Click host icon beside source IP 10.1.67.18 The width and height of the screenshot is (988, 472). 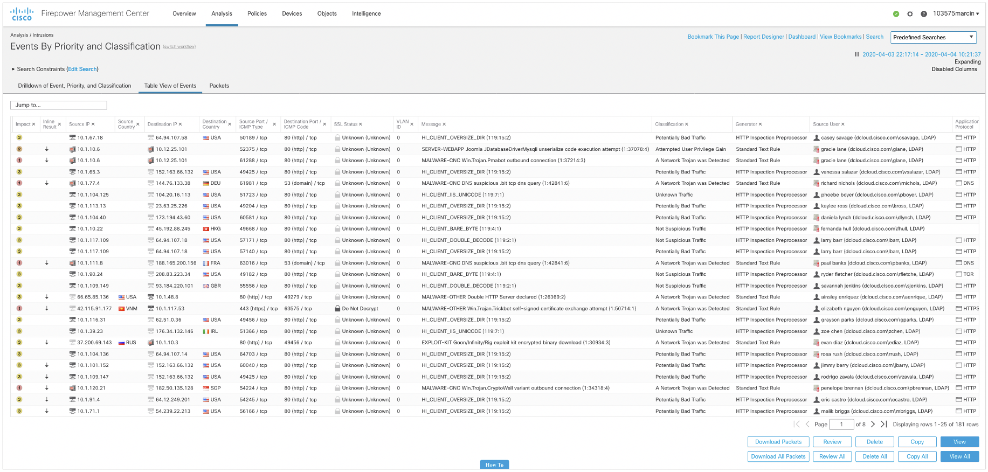[72, 138]
